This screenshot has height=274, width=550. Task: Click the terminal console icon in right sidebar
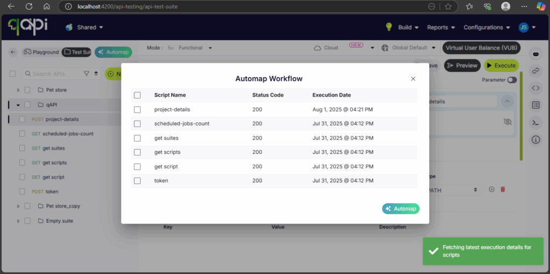tap(535, 123)
